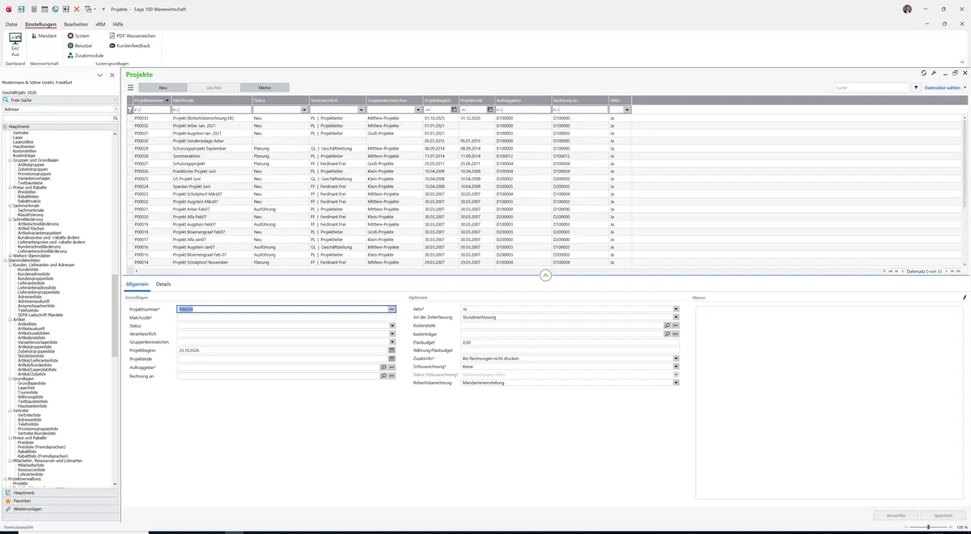Sort the table by Matchcode column header
The height and width of the screenshot is (534, 971).
[x=211, y=100]
